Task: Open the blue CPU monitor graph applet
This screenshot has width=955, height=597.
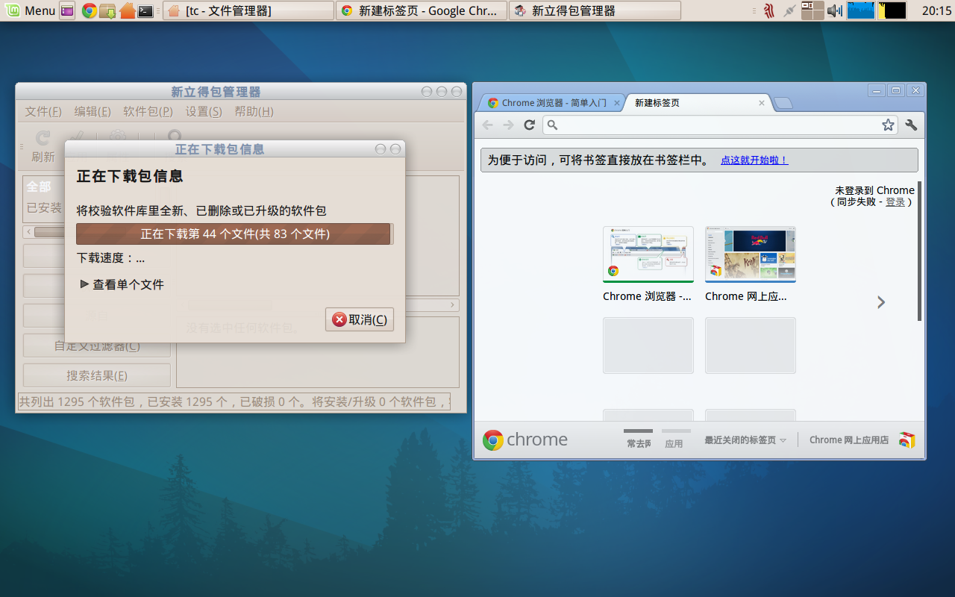Action: (861, 10)
